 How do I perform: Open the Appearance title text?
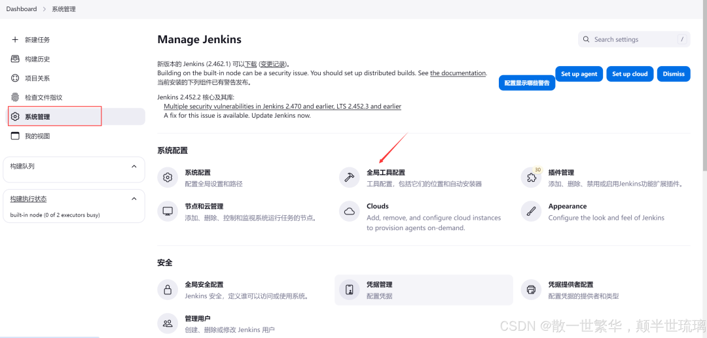pos(567,206)
